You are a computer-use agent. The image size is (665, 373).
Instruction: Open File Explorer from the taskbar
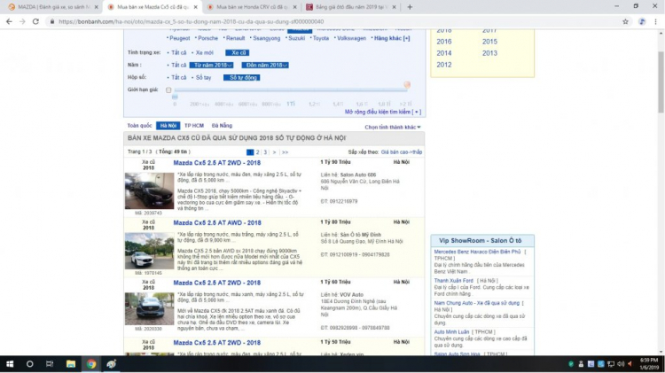(70, 363)
